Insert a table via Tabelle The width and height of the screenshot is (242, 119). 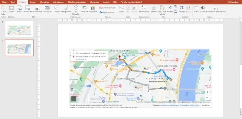point(11,10)
